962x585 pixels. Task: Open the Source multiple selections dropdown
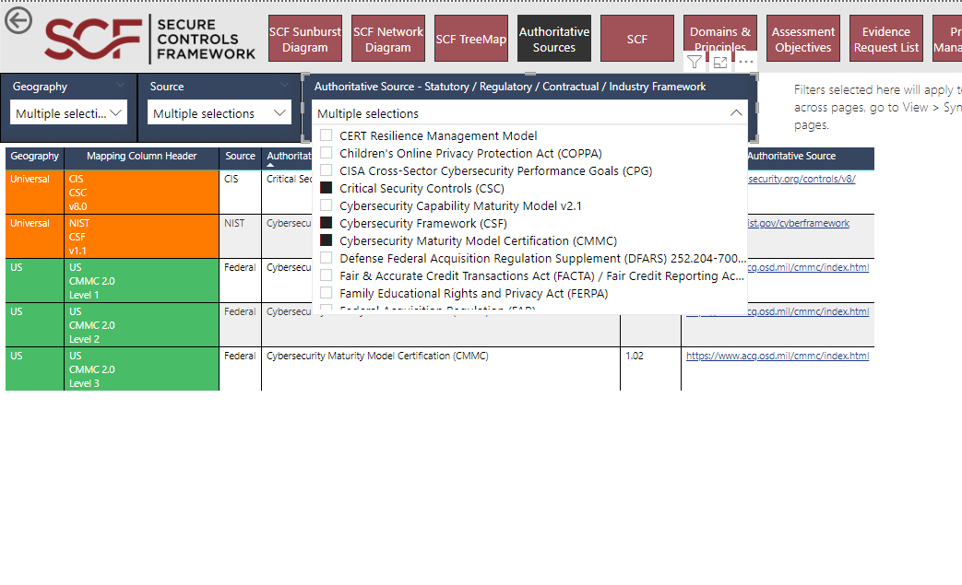[219, 111]
